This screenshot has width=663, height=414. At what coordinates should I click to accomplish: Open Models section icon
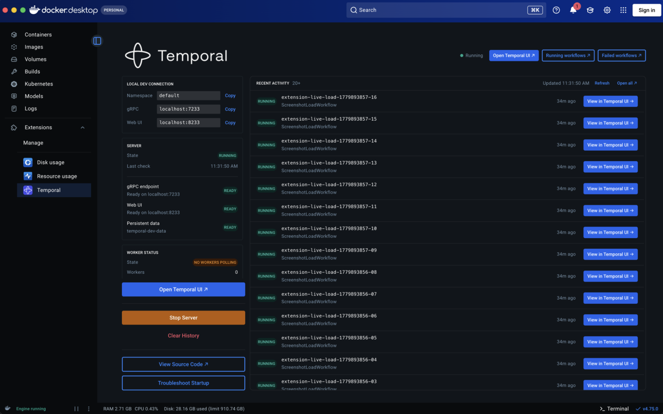click(x=14, y=96)
